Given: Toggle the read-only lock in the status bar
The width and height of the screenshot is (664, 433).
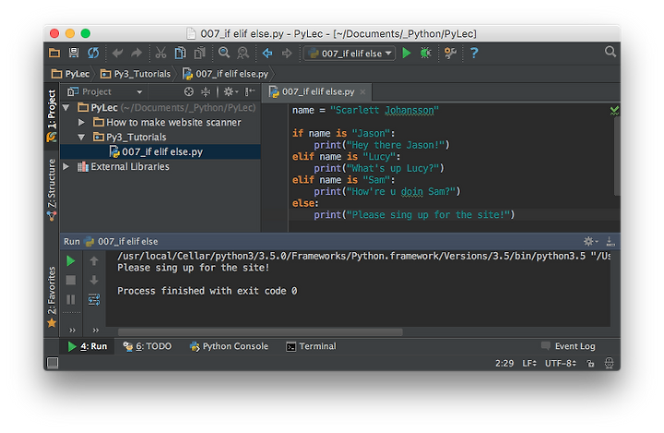Looking at the screenshot, I should coord(590,364).
